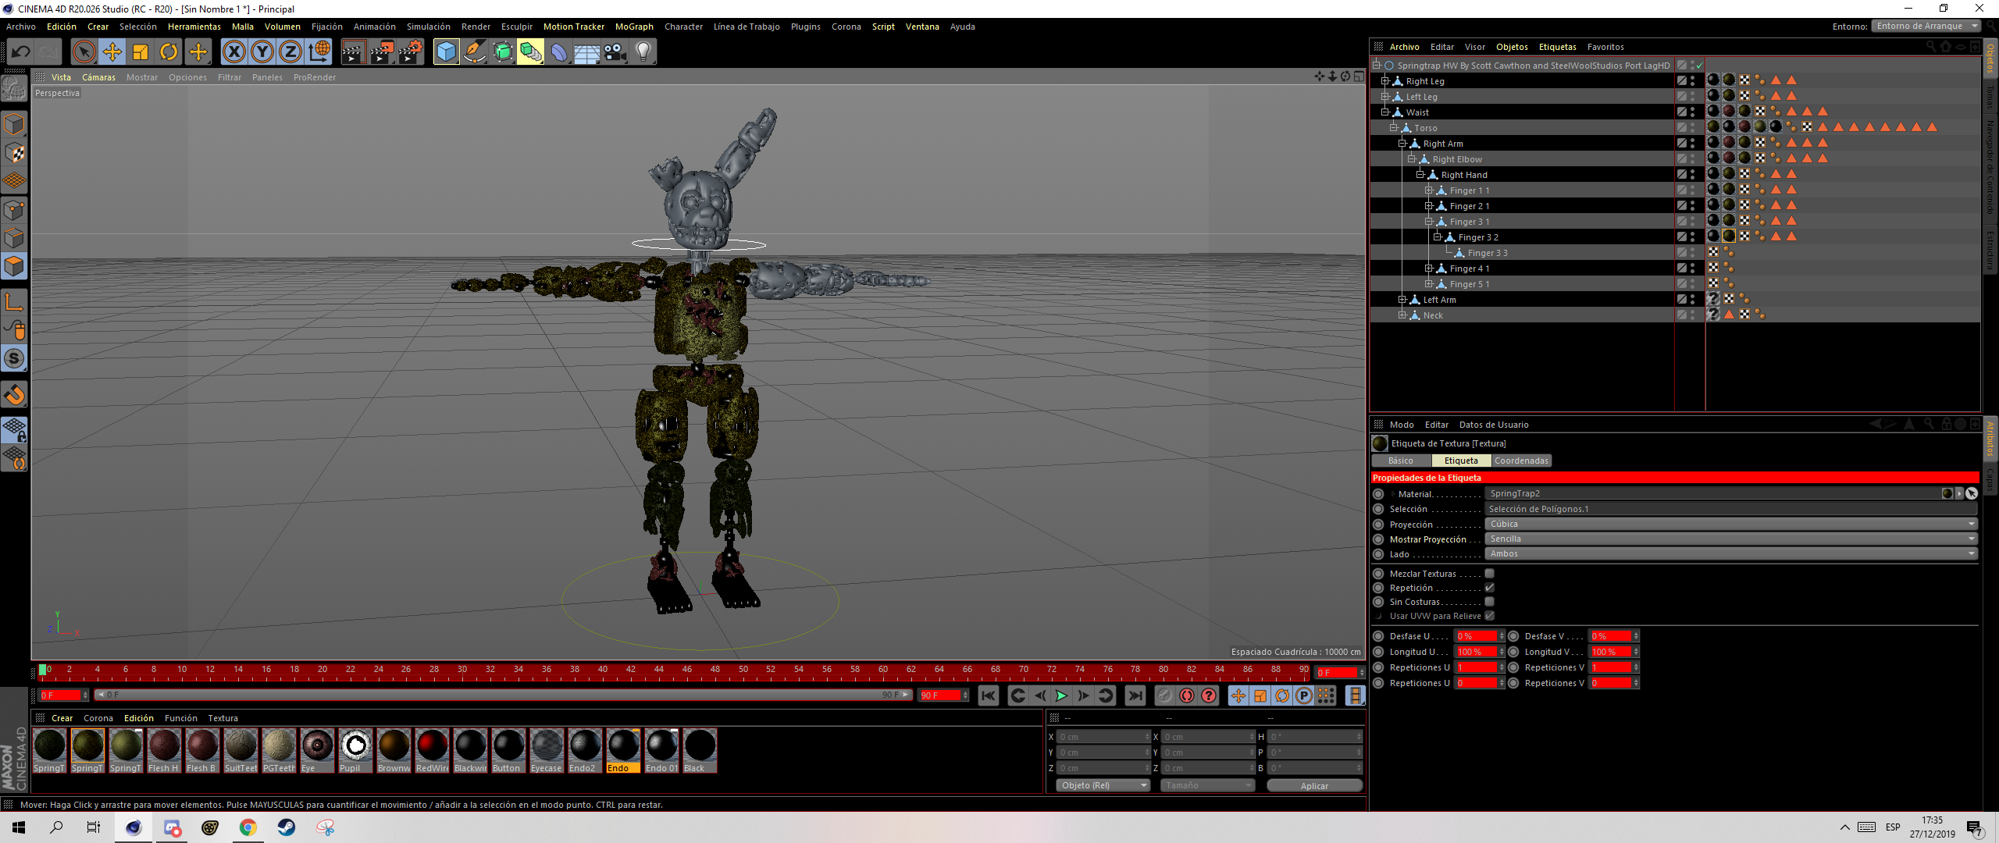Add a Cube primitive object
The width and height of the screenshot is (1999, 843).
click(x=446, y=52)
